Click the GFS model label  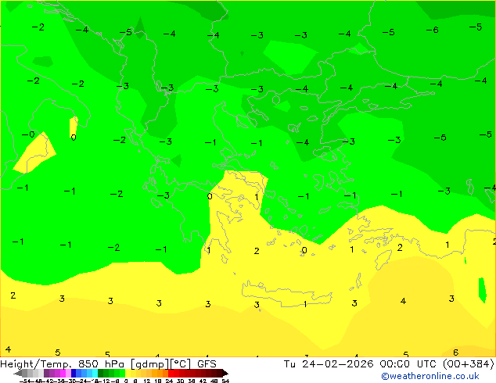(x=207, y=364)
